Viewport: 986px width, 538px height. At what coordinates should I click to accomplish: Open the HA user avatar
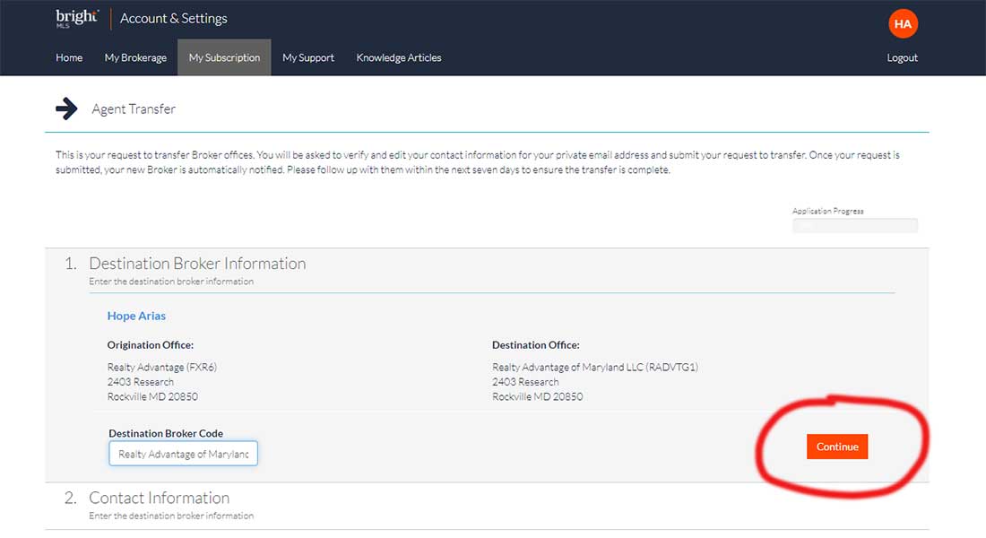coord(903,24)
